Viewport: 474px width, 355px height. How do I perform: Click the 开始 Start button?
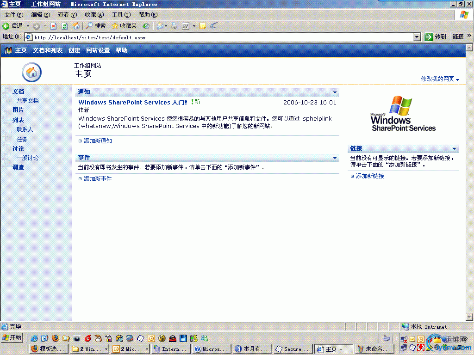coord(12,337)
